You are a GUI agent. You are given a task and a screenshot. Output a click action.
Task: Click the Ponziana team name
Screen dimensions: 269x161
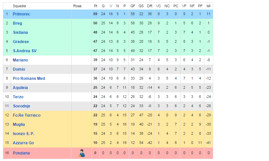point(21,153)
